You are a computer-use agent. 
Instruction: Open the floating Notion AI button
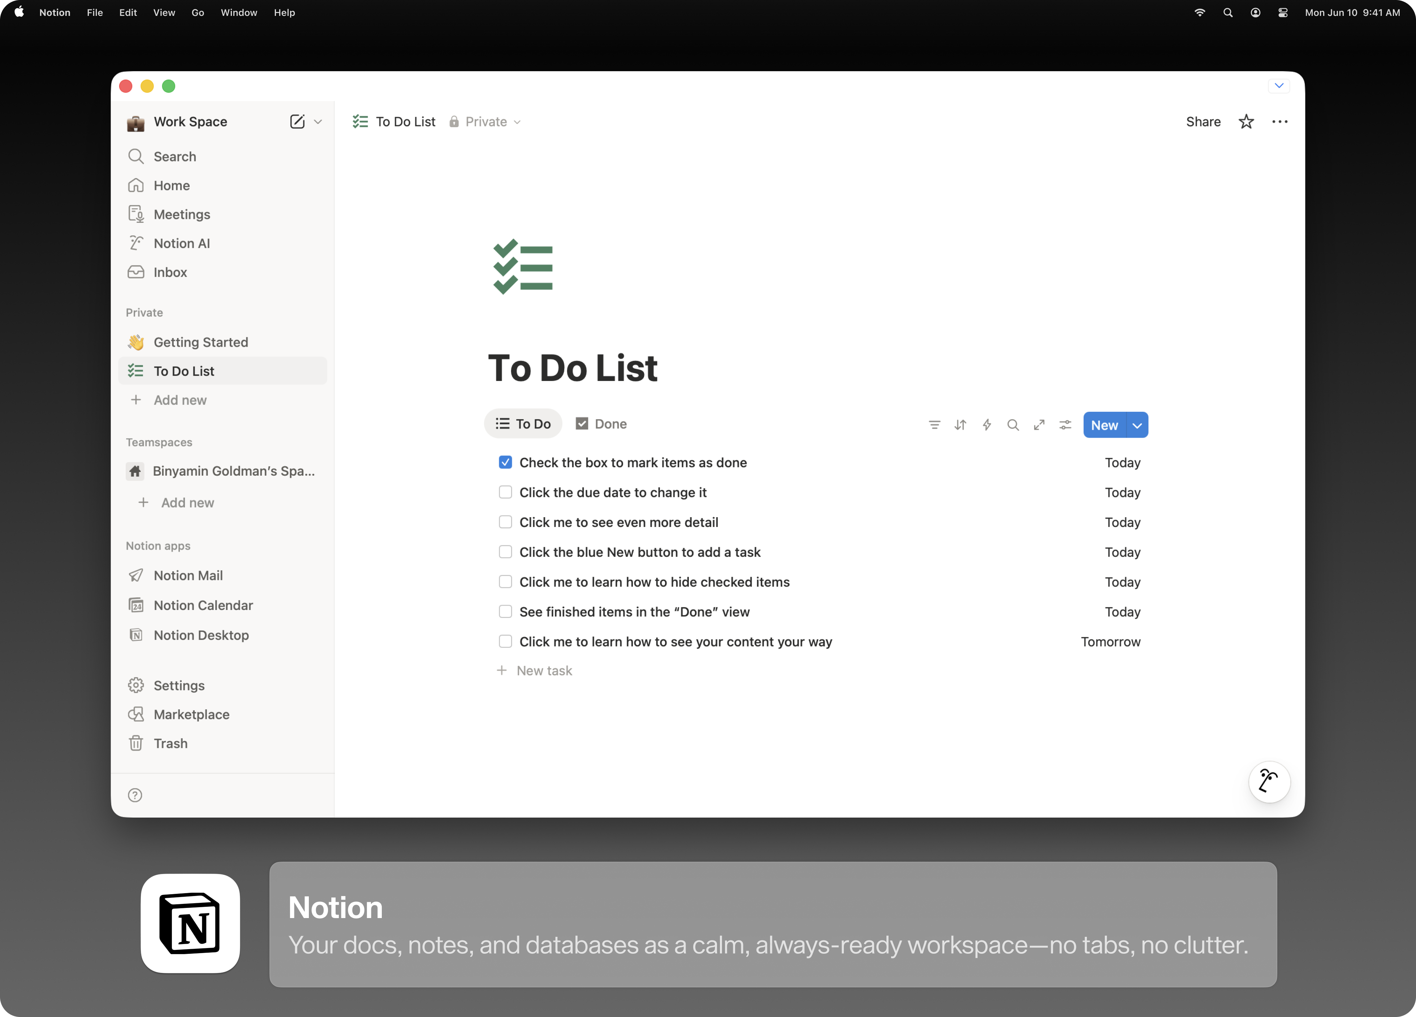coord(1269,782)
